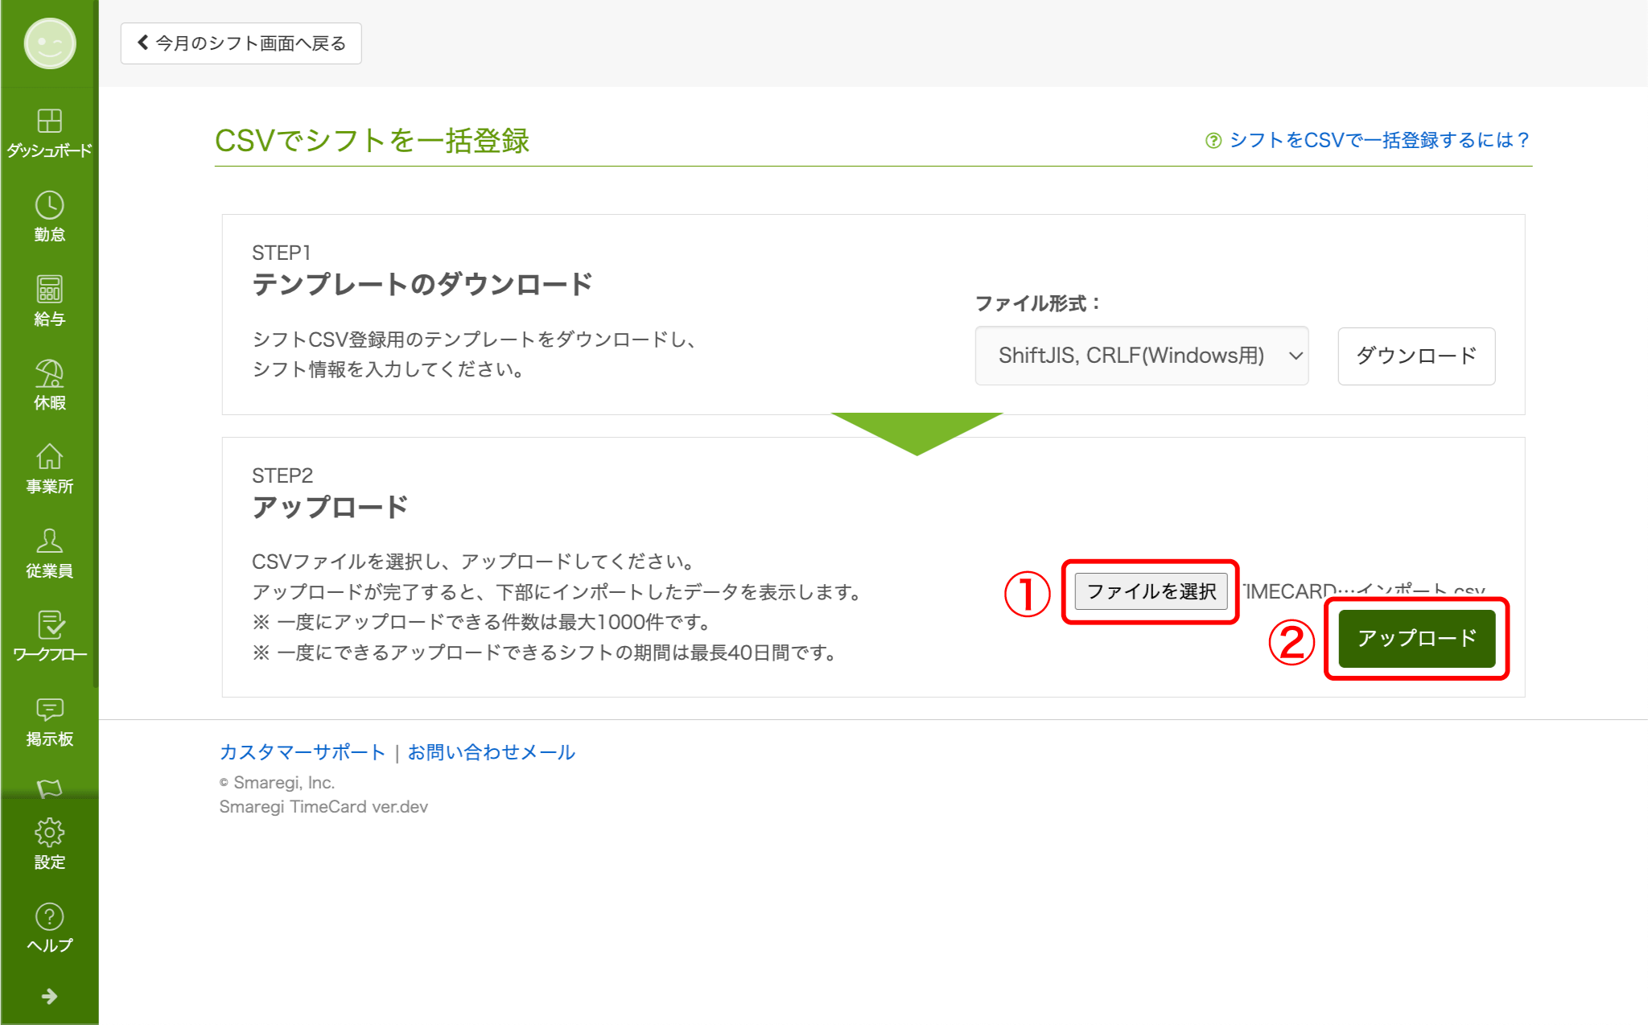Viewport: 1648px width, 1025px height.
Task: Open the ダッシュボード sidebar icon
Action: 49,121
